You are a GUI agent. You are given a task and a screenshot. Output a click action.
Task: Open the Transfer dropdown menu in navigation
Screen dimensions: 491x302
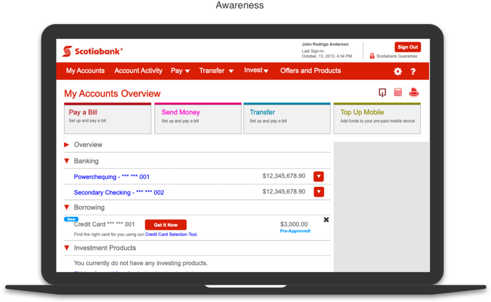216,71
